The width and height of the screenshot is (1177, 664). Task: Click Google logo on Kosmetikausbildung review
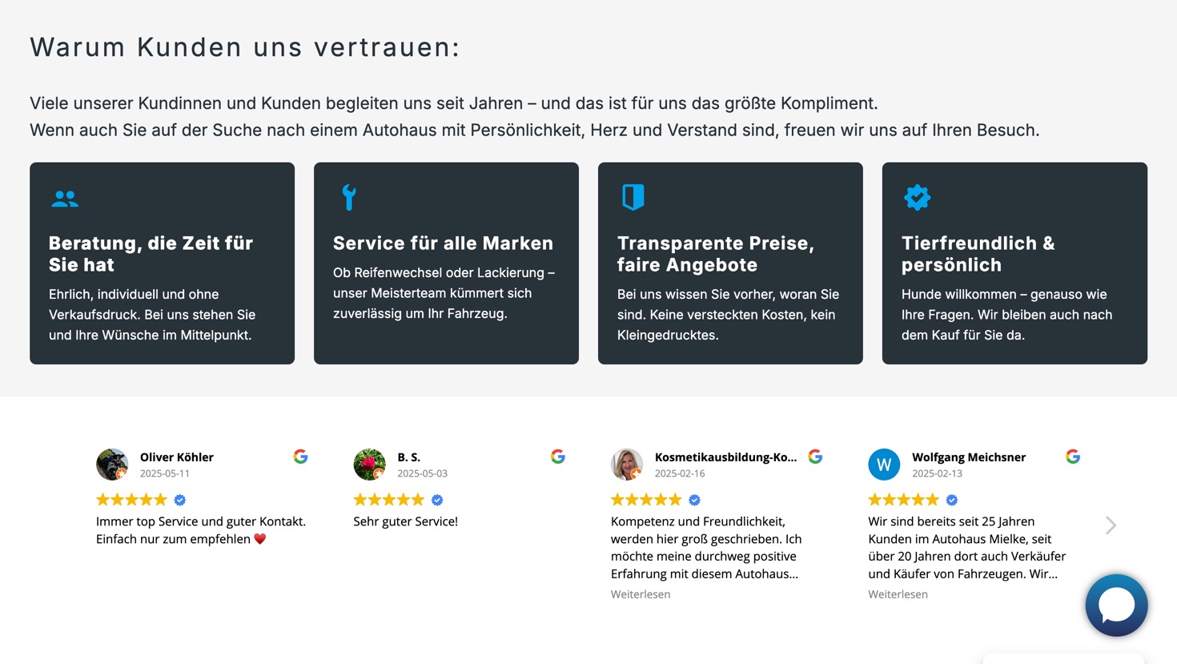click(x=815, y=457)
